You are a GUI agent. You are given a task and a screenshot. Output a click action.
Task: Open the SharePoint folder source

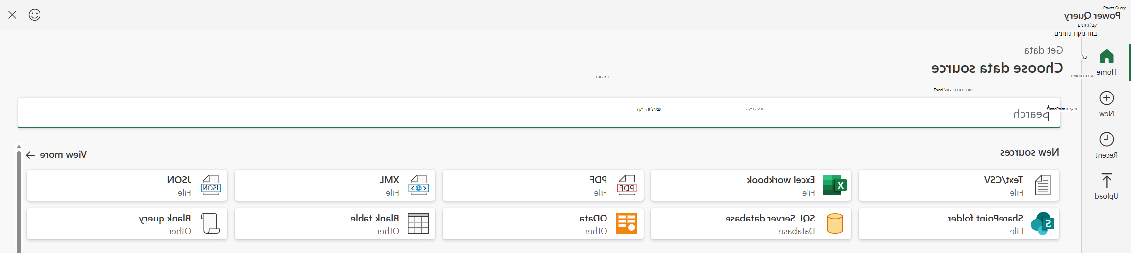[959, 224]
